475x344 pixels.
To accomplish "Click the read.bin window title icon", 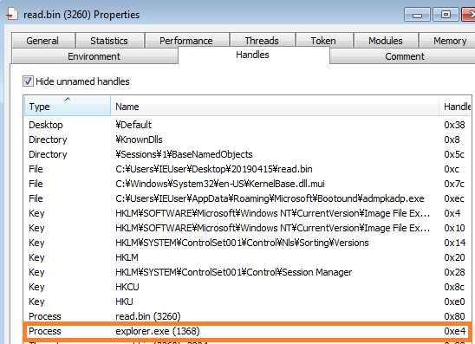I will (12, 14).
